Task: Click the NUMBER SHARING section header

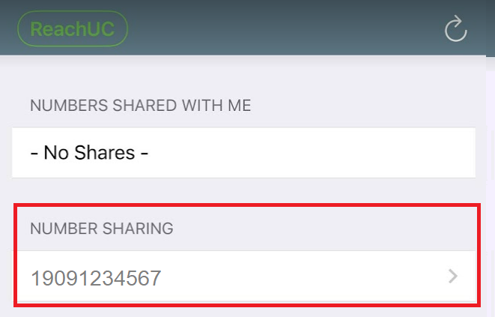Action: [x=102, y=228]
